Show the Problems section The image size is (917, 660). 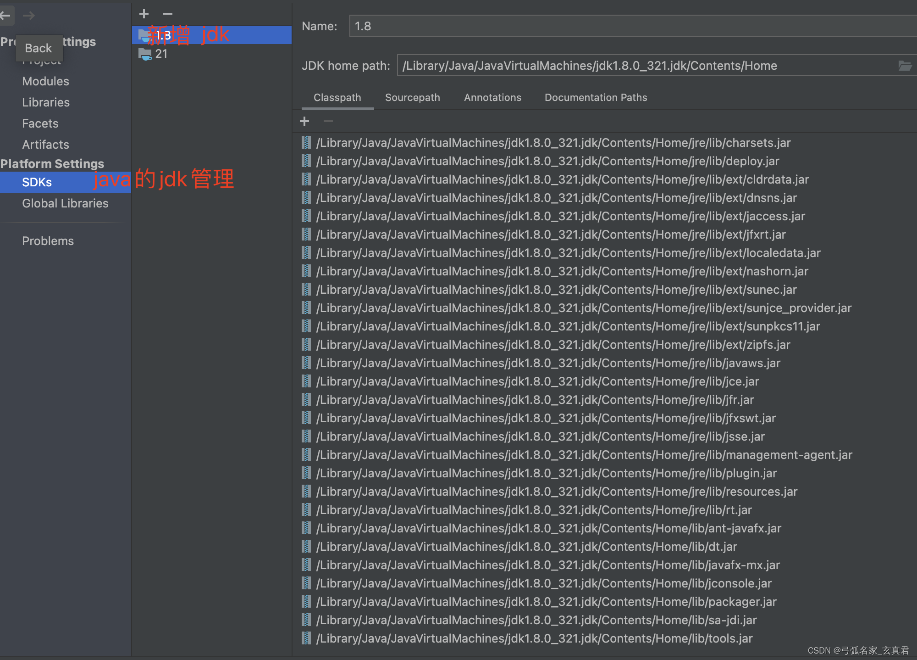tap(48, 241)
